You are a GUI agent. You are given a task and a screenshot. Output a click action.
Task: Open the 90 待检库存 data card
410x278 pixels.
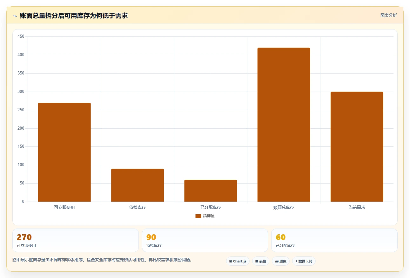pyautogui.click(x=205, y=240)
